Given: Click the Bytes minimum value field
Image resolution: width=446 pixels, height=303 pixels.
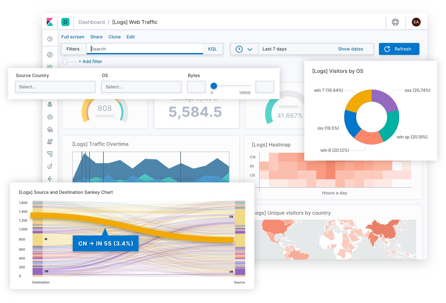Looking at the screenshot, I should pos(196,87).
